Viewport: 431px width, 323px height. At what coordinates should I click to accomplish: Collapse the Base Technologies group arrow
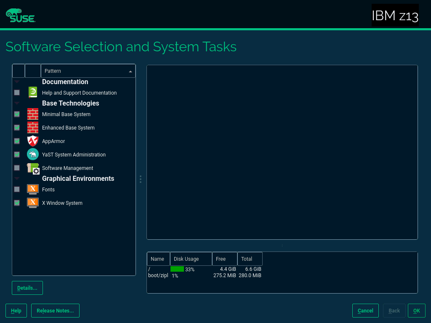(x=17, y=103)
